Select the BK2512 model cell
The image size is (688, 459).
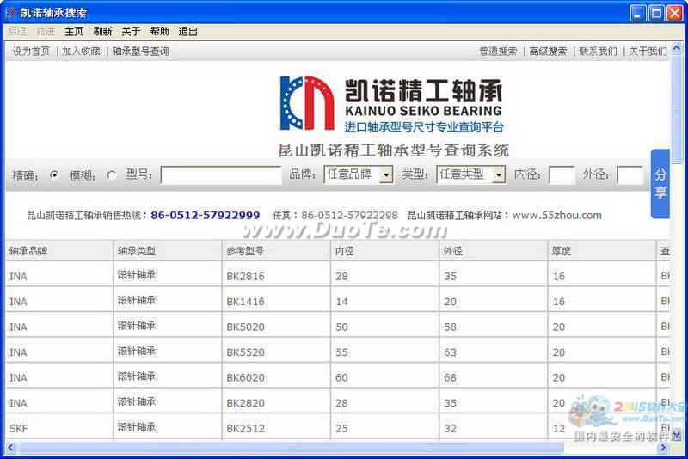click(276, 428)
